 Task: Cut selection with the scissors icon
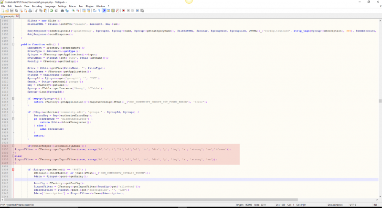36,10
